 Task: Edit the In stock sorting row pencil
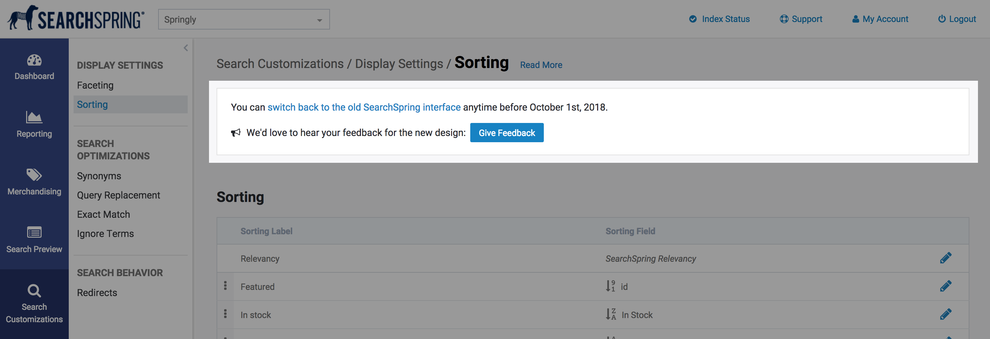945,314
